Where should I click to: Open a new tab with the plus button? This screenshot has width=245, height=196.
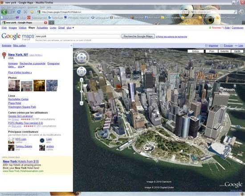[51, 22]
